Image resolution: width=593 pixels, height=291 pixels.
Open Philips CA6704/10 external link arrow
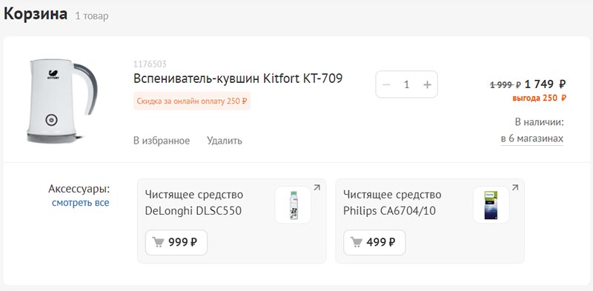click(515, 187)
